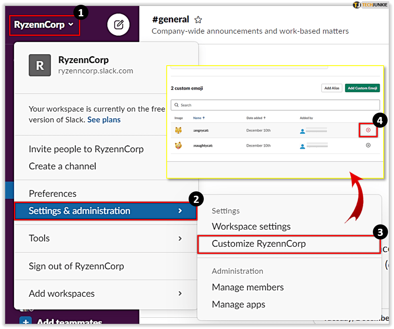Expand the Settings & administration submenu

pos(105,211)
